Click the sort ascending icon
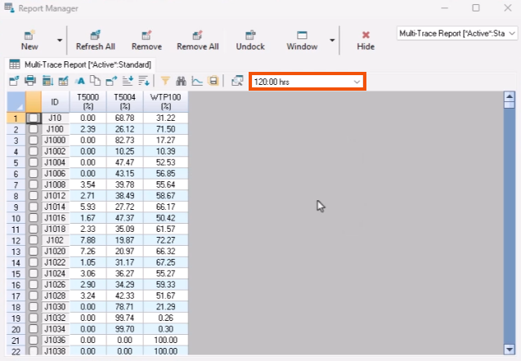 [x=128, y=81]
